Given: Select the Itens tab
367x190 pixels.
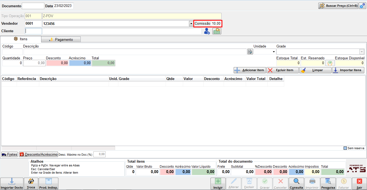Looking at the screenshot, I should [21, 39].
